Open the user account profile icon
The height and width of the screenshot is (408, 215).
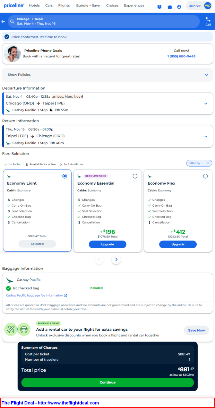(179, 7)
